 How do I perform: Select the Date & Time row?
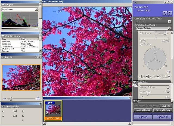click(20, 46)
